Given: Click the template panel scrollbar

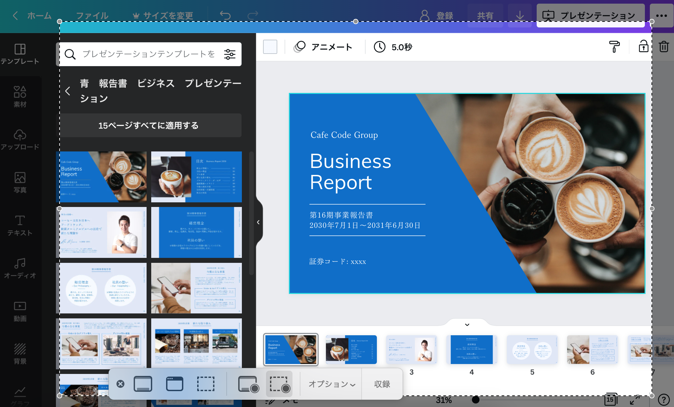Looking at the screenshot, I should pyautogui.click(x=251, y=213).
